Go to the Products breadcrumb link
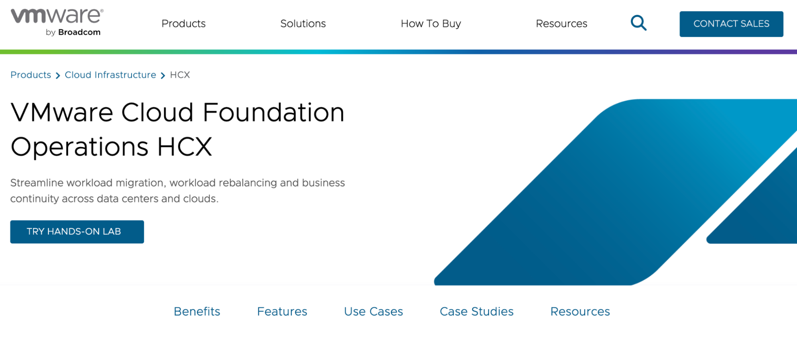 click(x=31, y=75)
